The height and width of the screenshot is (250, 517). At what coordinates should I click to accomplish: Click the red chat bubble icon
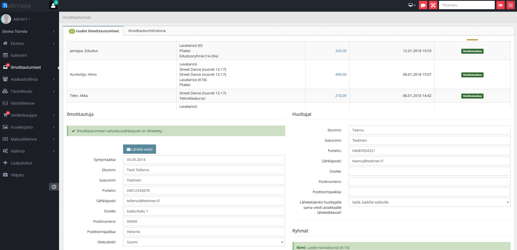coord(423,5)
